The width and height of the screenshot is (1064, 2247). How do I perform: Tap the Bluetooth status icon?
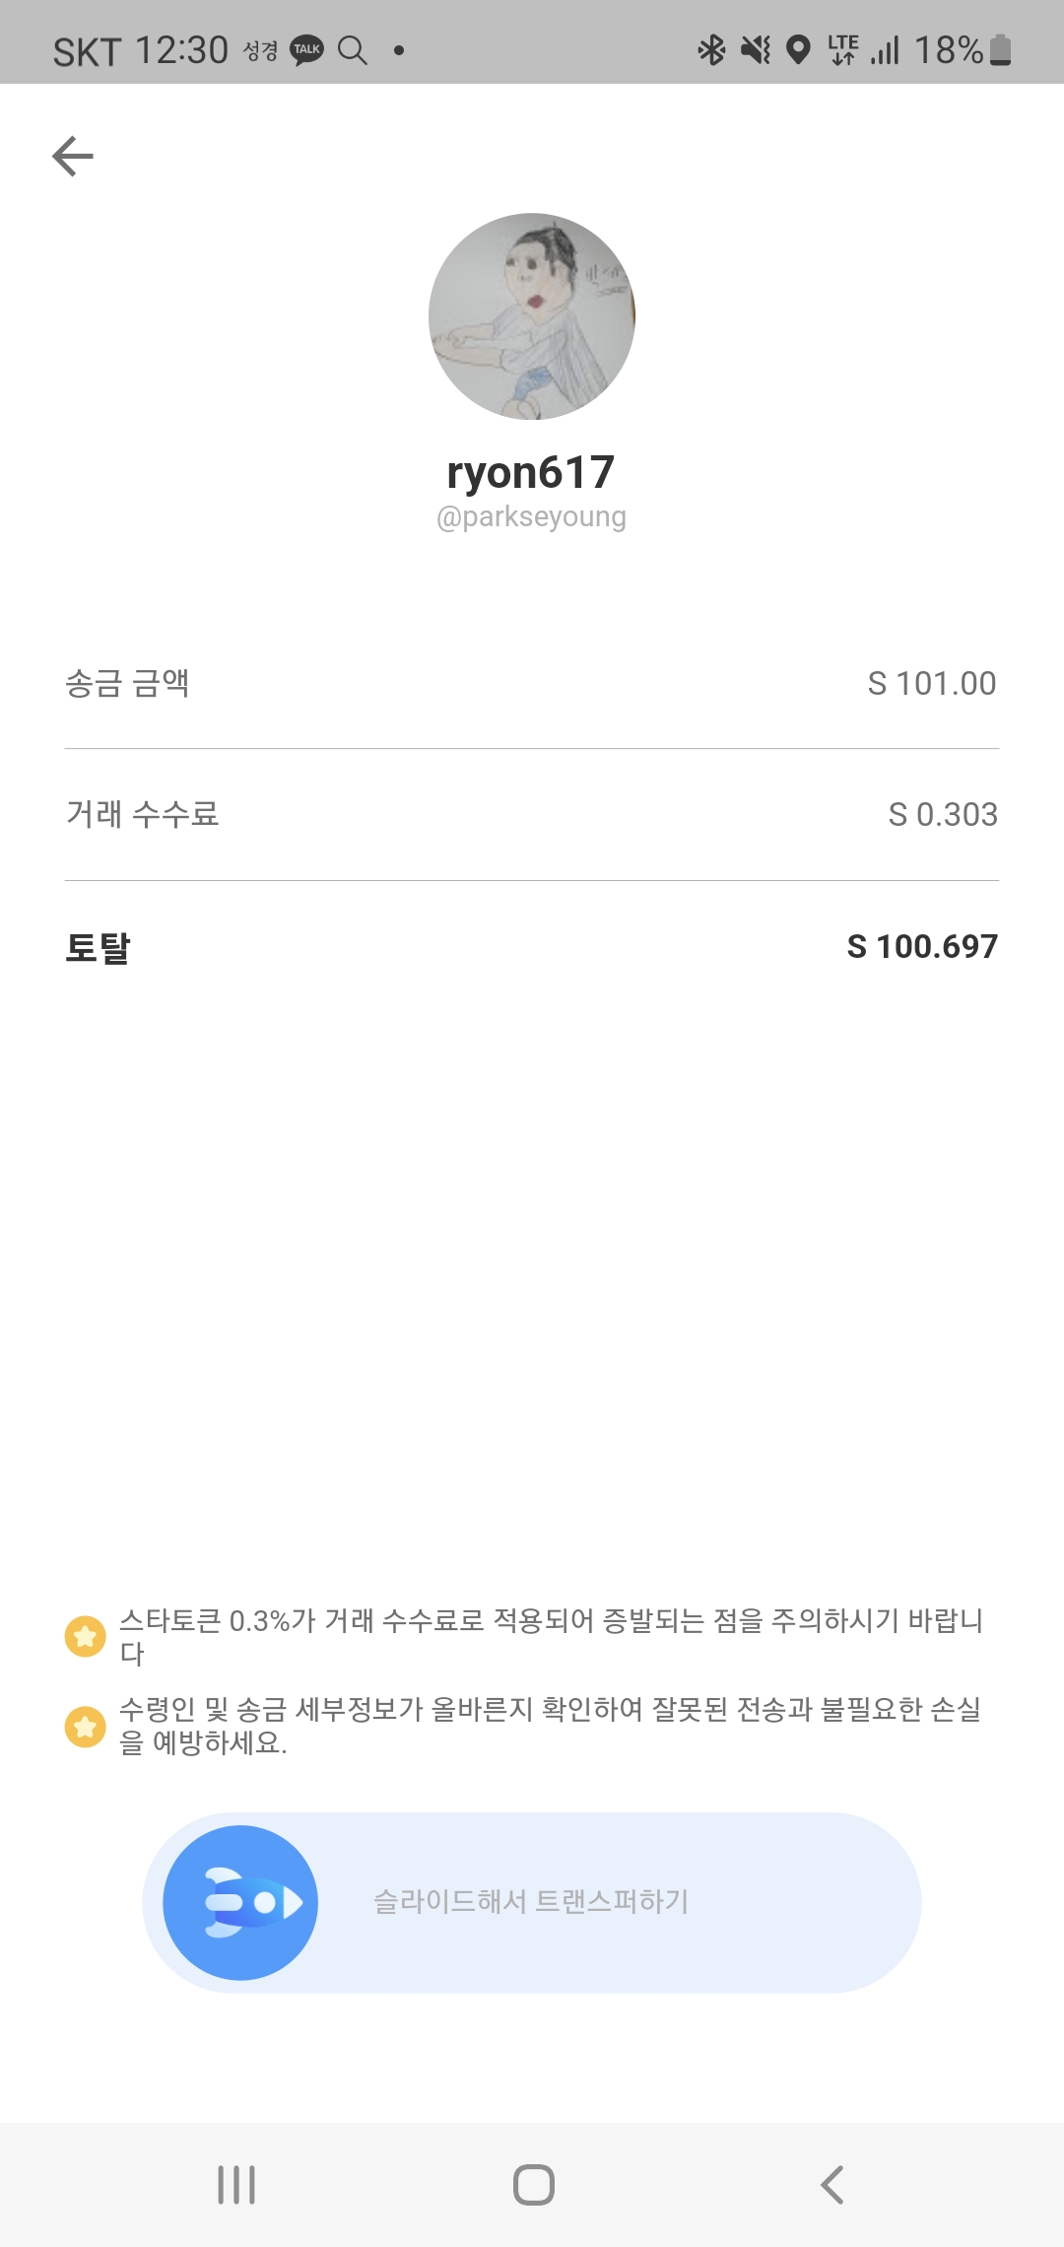(711, 49)
